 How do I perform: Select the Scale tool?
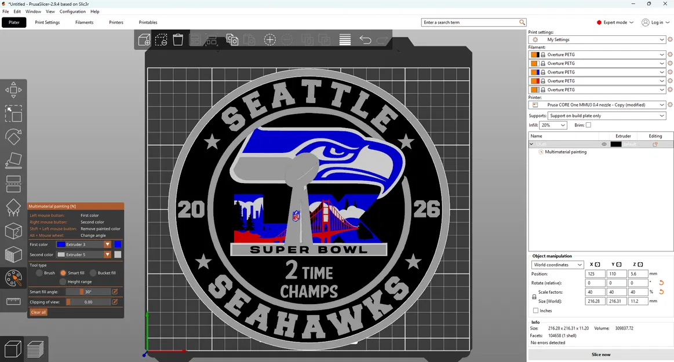coord(13,114)
